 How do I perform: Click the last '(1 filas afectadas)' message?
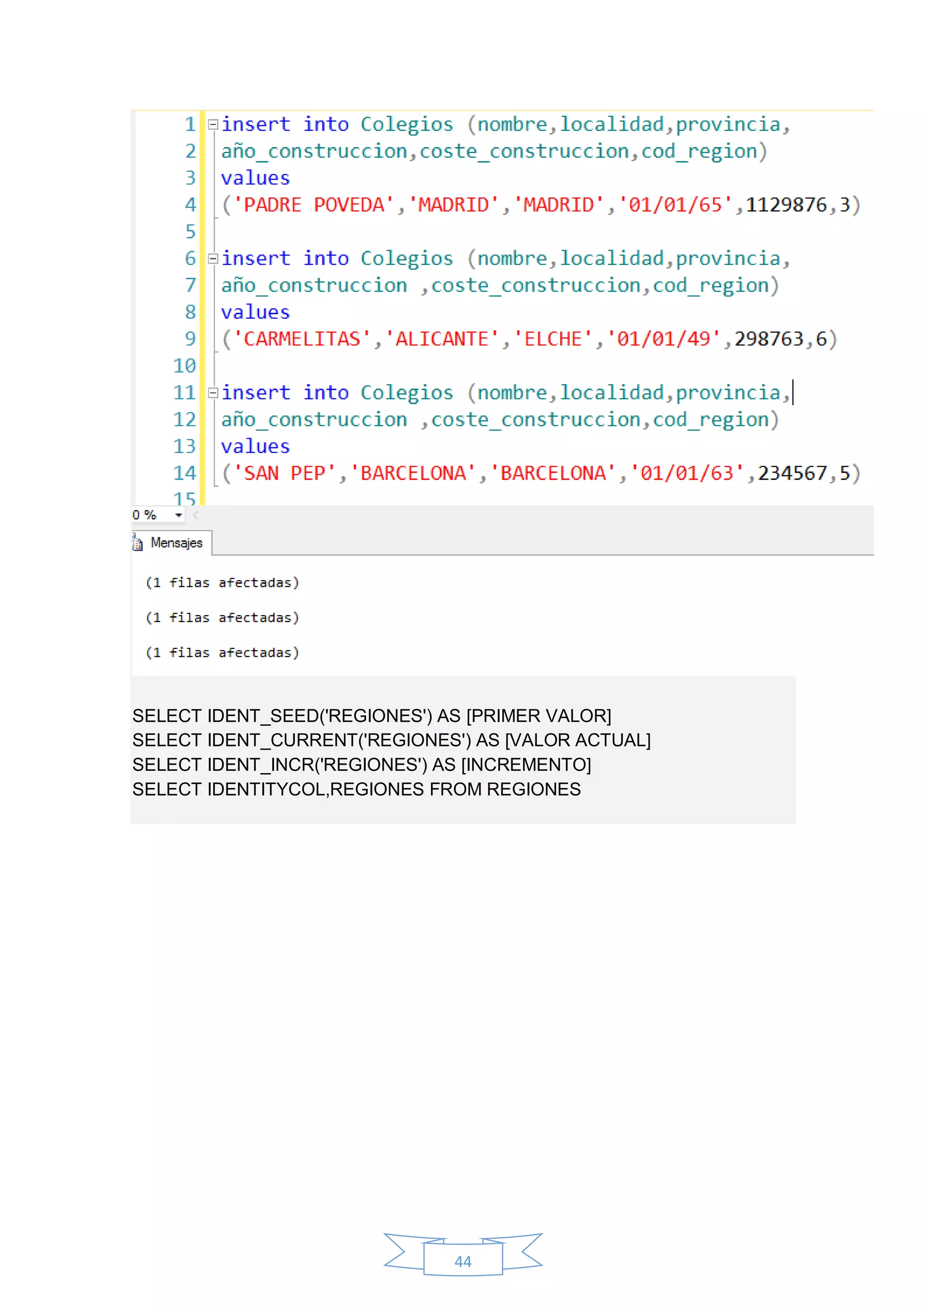coord(222,653)
